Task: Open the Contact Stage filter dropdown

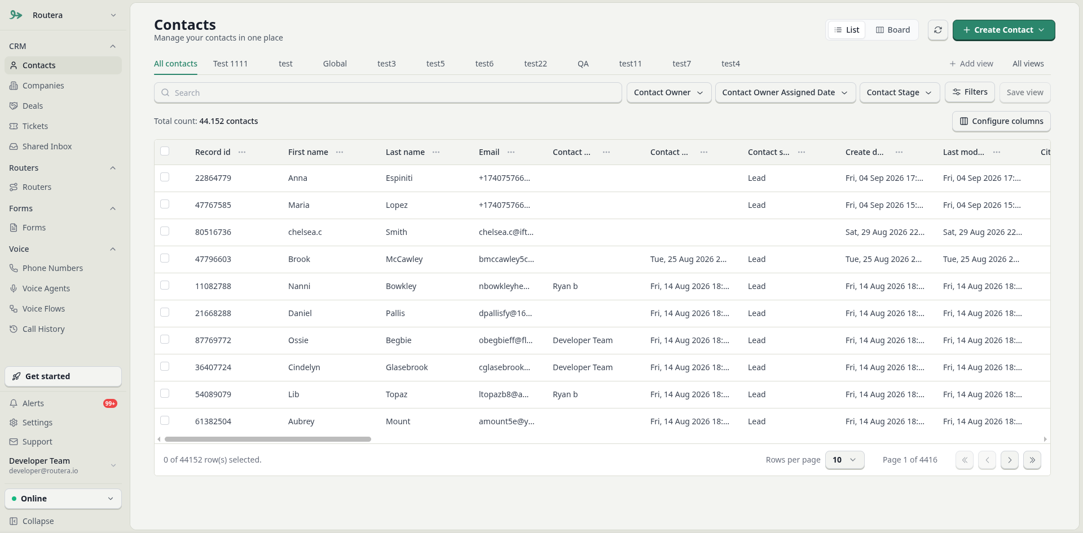Action: [899, 92]
